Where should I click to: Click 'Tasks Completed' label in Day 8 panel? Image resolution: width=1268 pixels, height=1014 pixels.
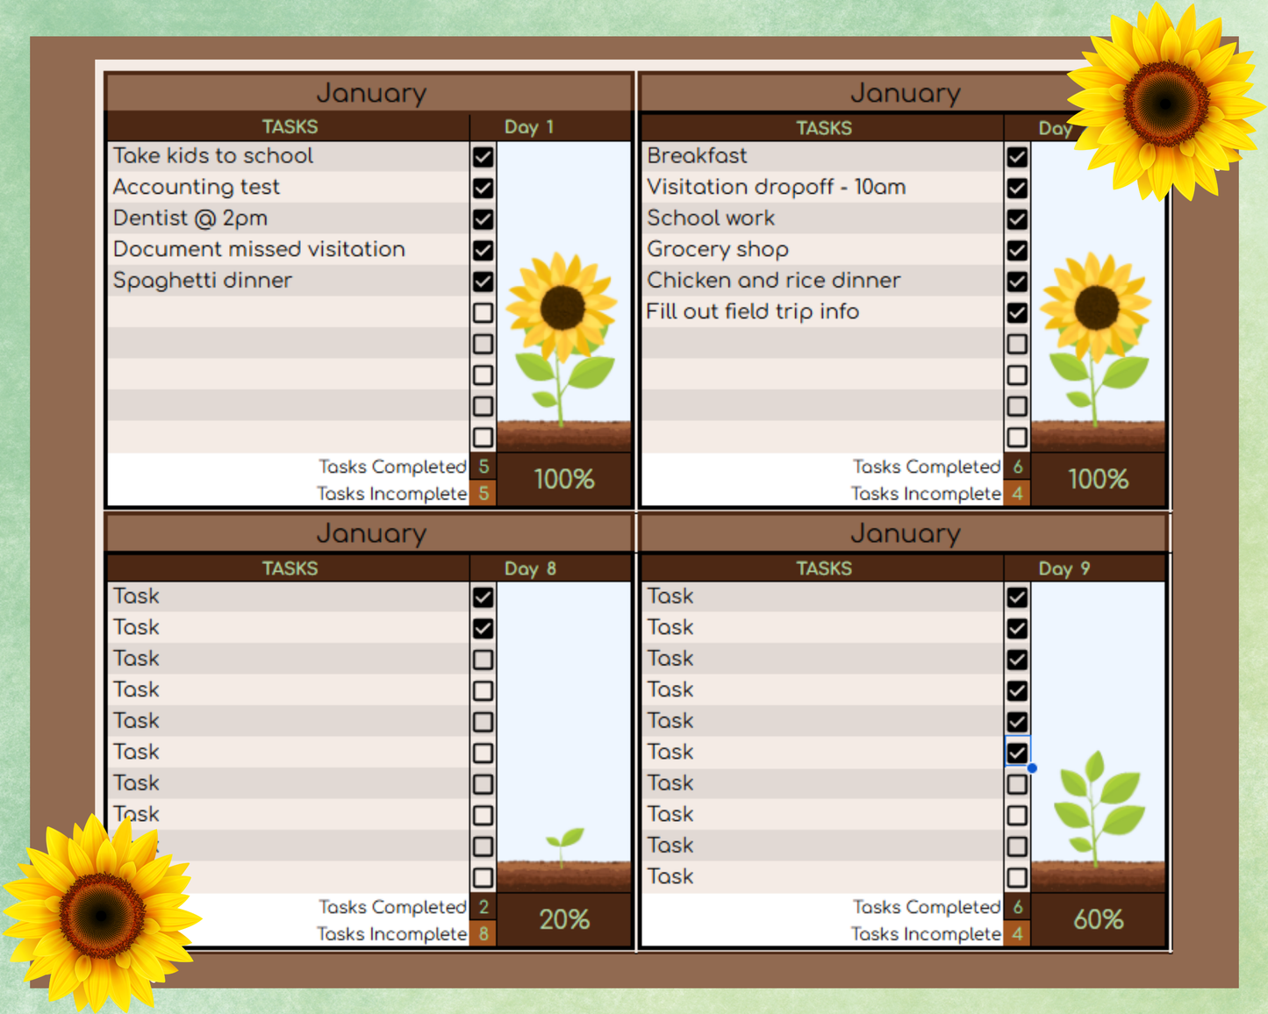(392, 907)
